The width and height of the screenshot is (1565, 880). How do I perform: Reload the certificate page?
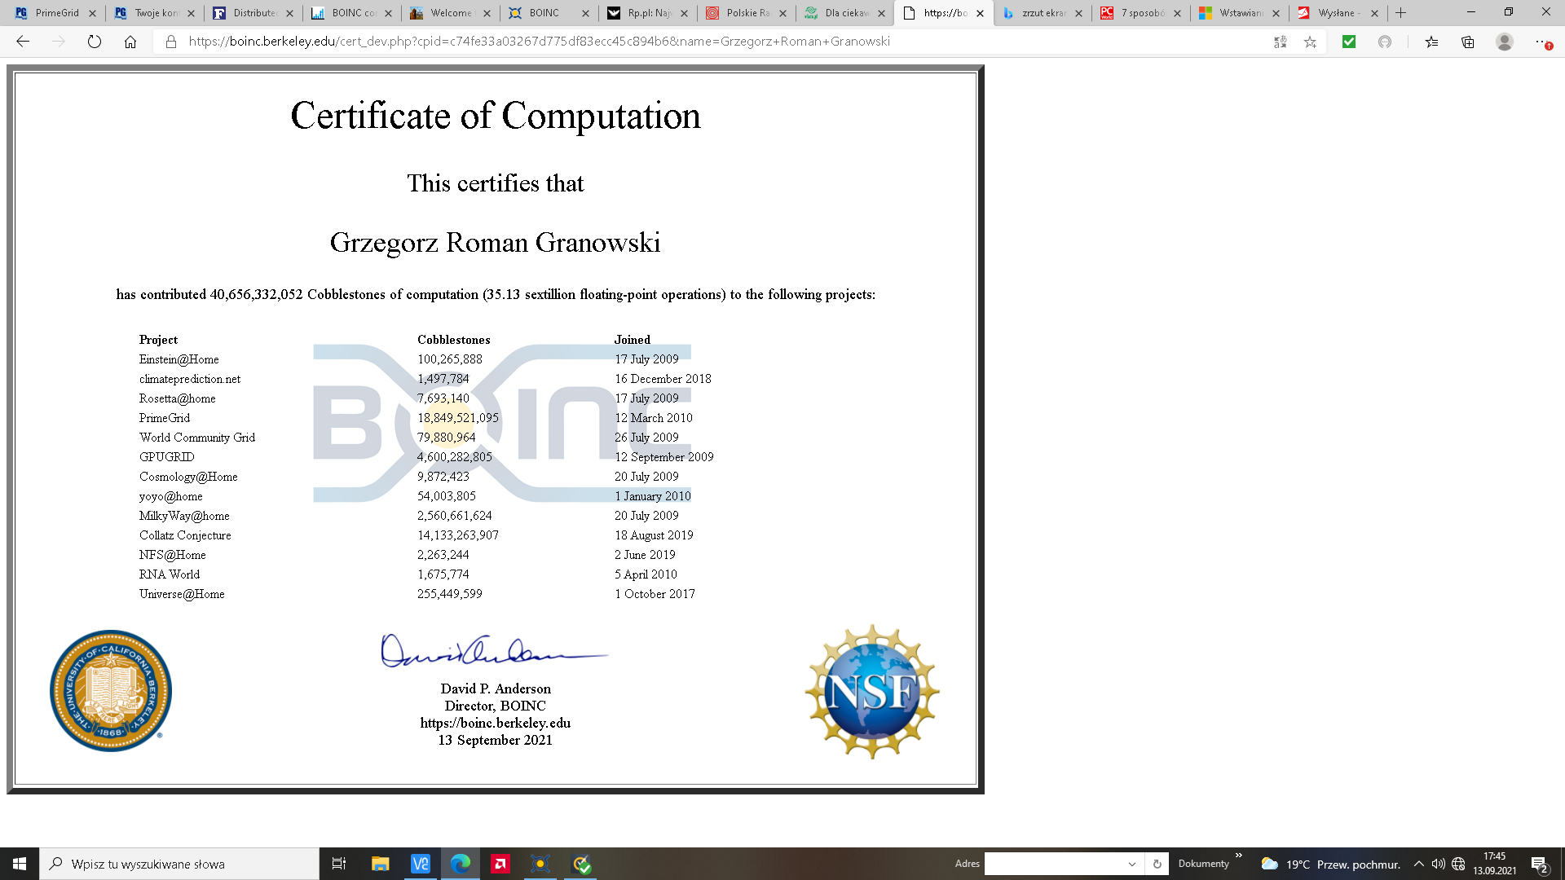click(x=95, y=42)
